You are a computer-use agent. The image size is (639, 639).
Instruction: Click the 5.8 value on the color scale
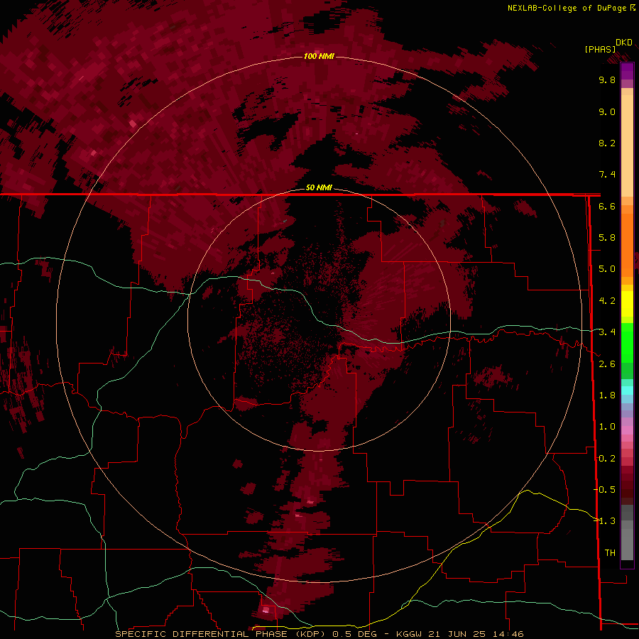pos(607,238)
